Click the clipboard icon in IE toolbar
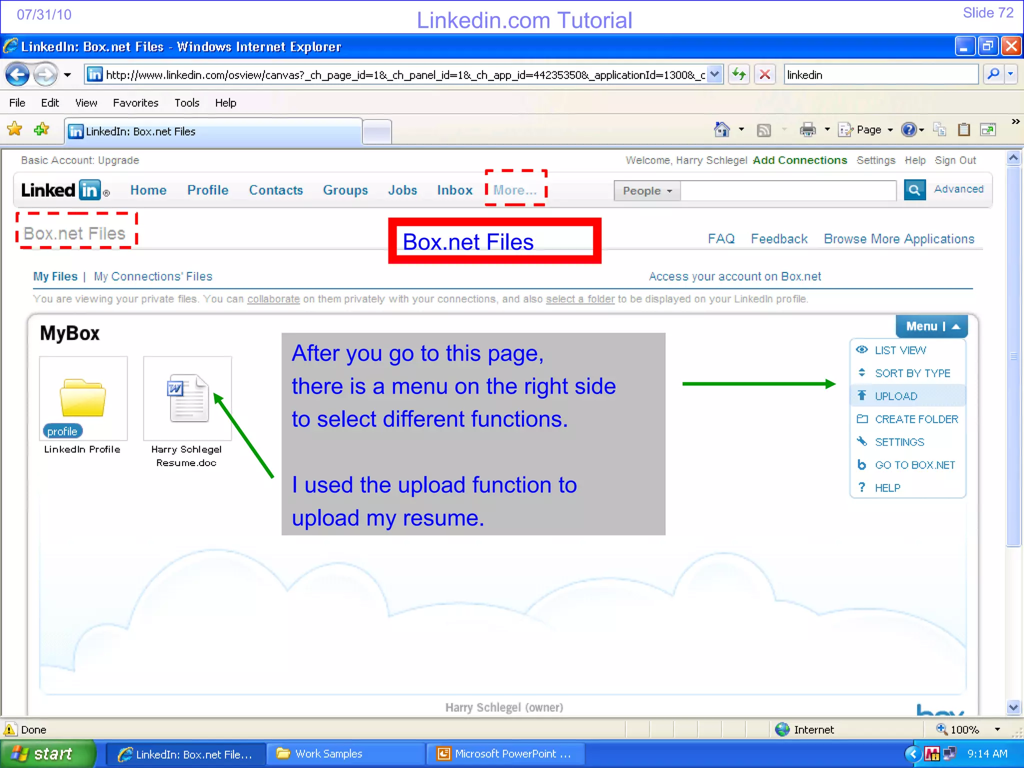Screen dimensions: 1024x768 coord(963,130)
